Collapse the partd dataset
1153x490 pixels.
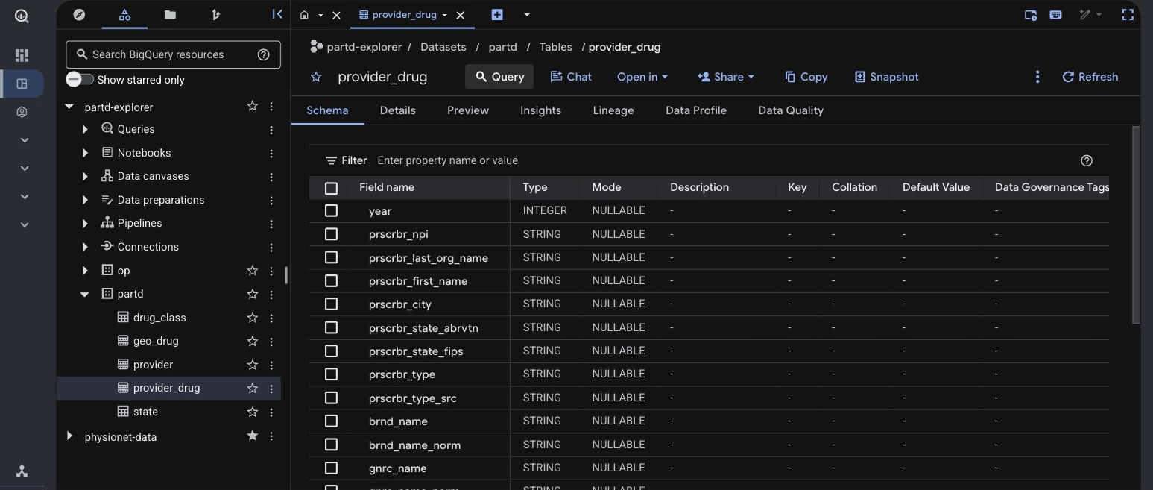[85, 294]
